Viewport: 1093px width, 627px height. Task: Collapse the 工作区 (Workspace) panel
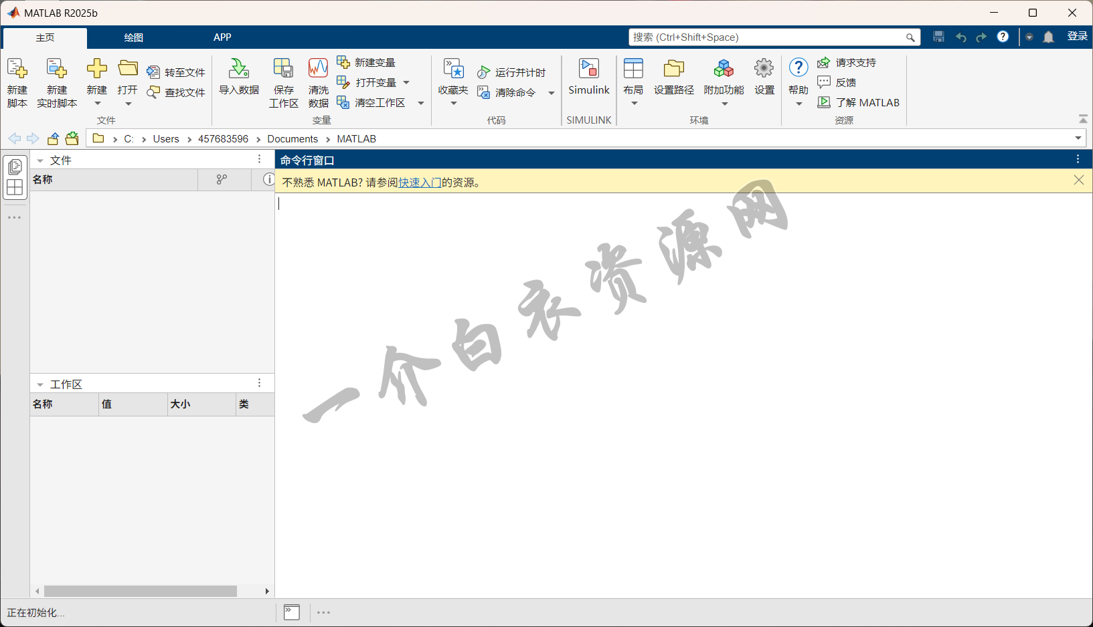pyautogui.click(x=40, y=385)
